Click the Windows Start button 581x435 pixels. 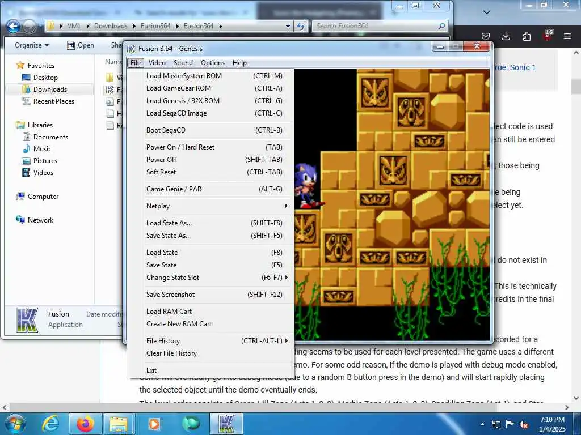15,424
